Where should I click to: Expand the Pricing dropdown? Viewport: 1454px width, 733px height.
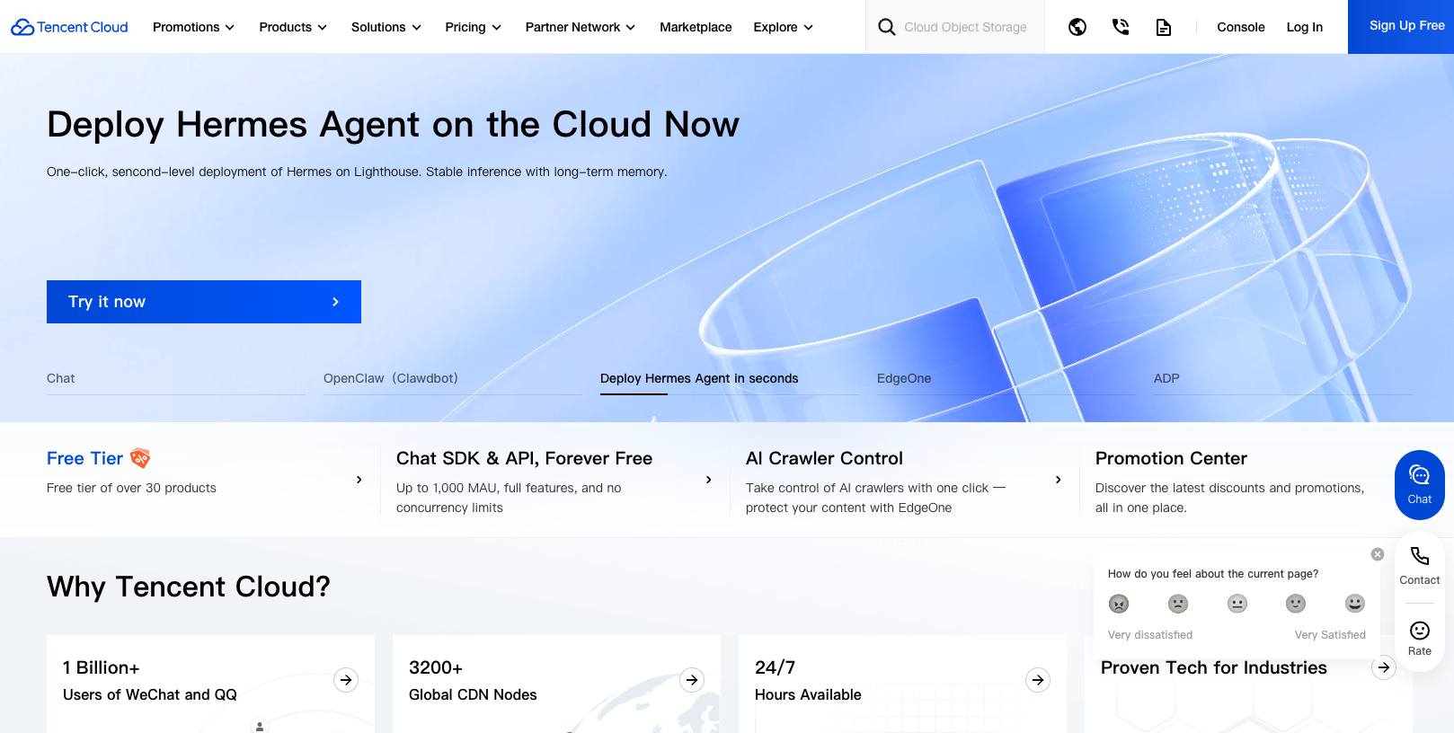coord(474,27)
